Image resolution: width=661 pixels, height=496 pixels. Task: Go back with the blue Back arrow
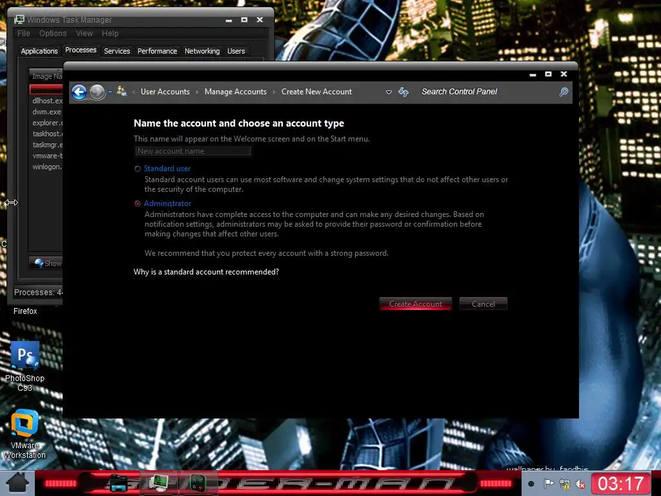[x=79, y=92]
